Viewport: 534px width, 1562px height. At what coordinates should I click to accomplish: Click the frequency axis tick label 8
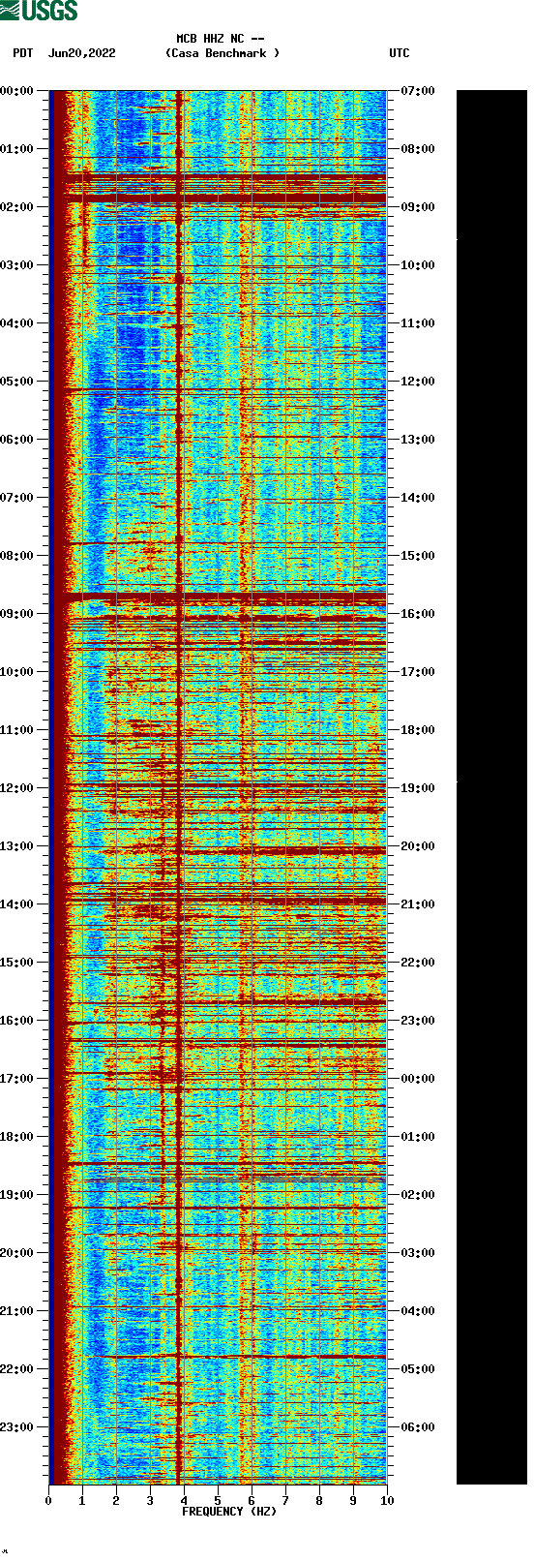pos(319,1501)
